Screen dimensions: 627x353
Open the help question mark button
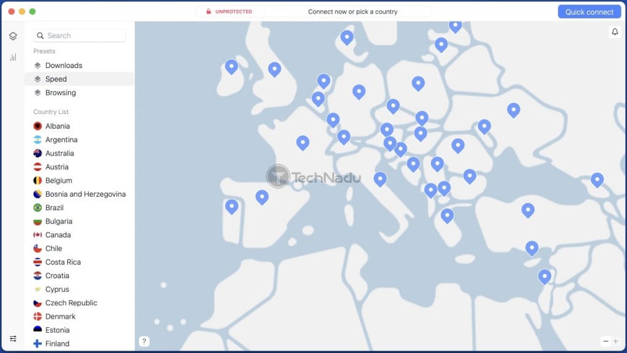coord(144,341)
